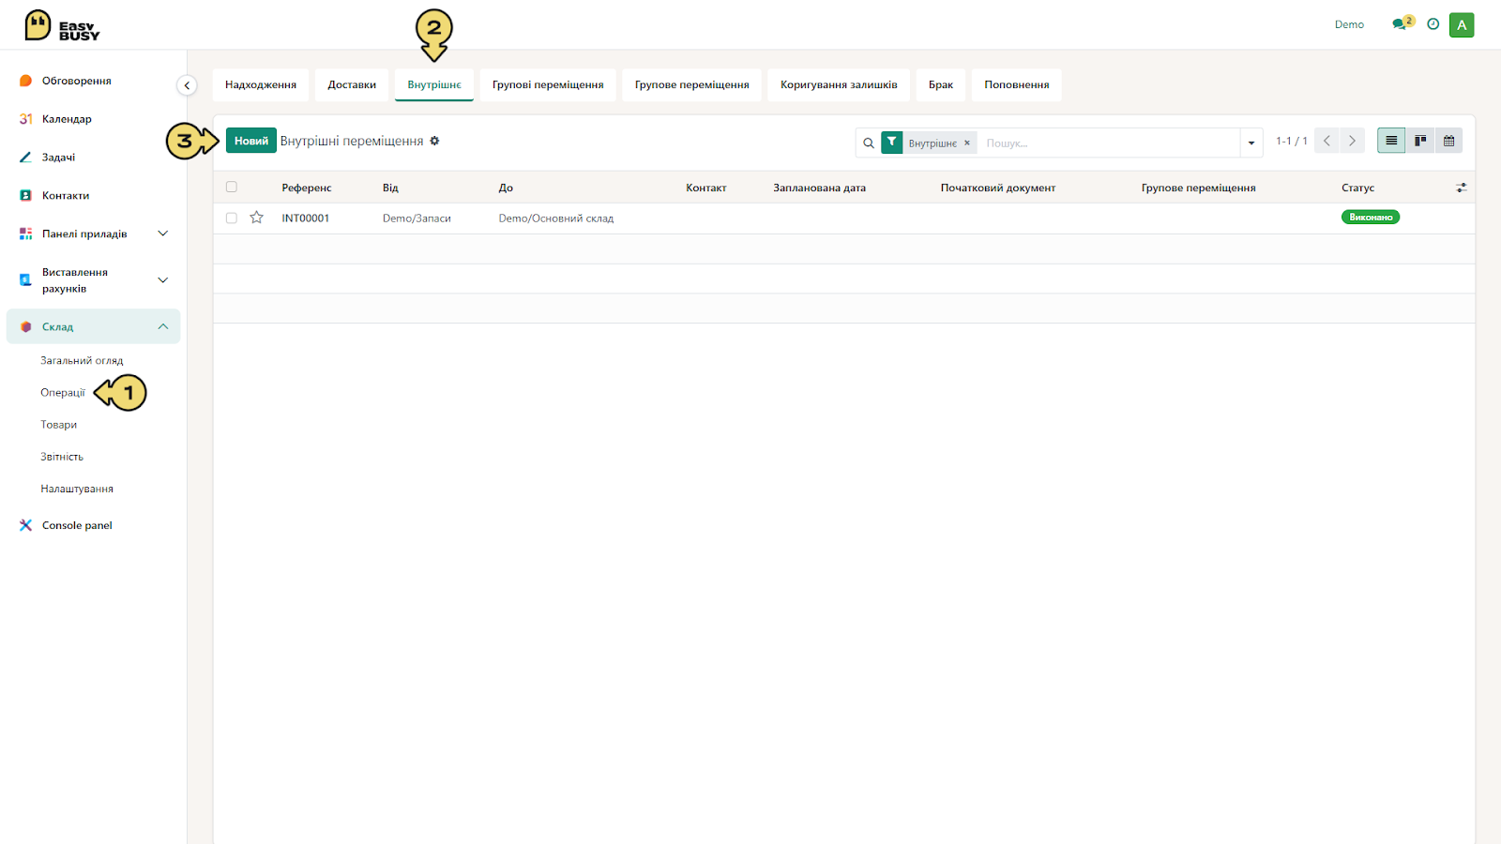This screenshot has height=844, width=1501.
Task: Switch to the Доставки tab
Action: [352, 84]
